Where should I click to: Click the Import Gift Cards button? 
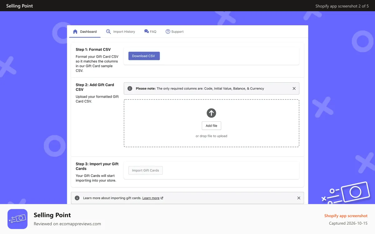click(x=146, y=170)
